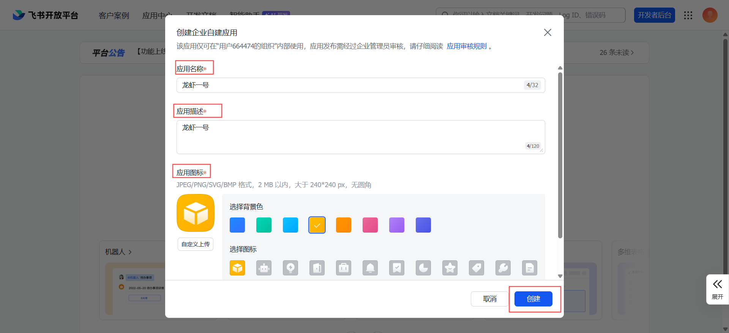The image size is (729, 333).
Task: Click the dialog scrollbar up arrow
Action: coord(560,68)
